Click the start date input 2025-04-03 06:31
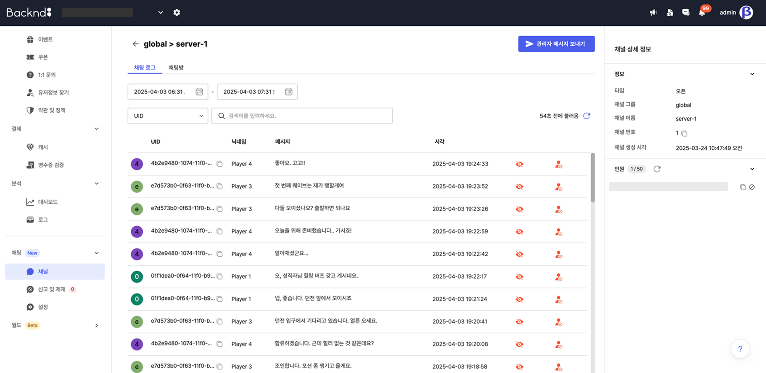 168,92
